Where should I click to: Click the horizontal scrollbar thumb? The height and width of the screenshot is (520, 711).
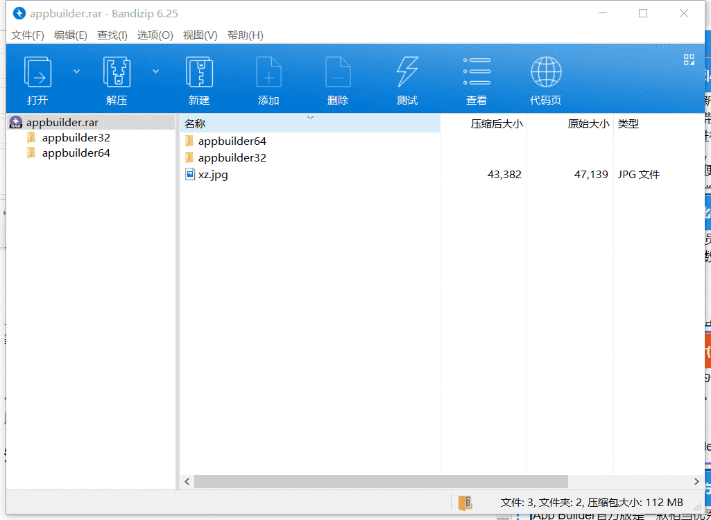(381, 481)
